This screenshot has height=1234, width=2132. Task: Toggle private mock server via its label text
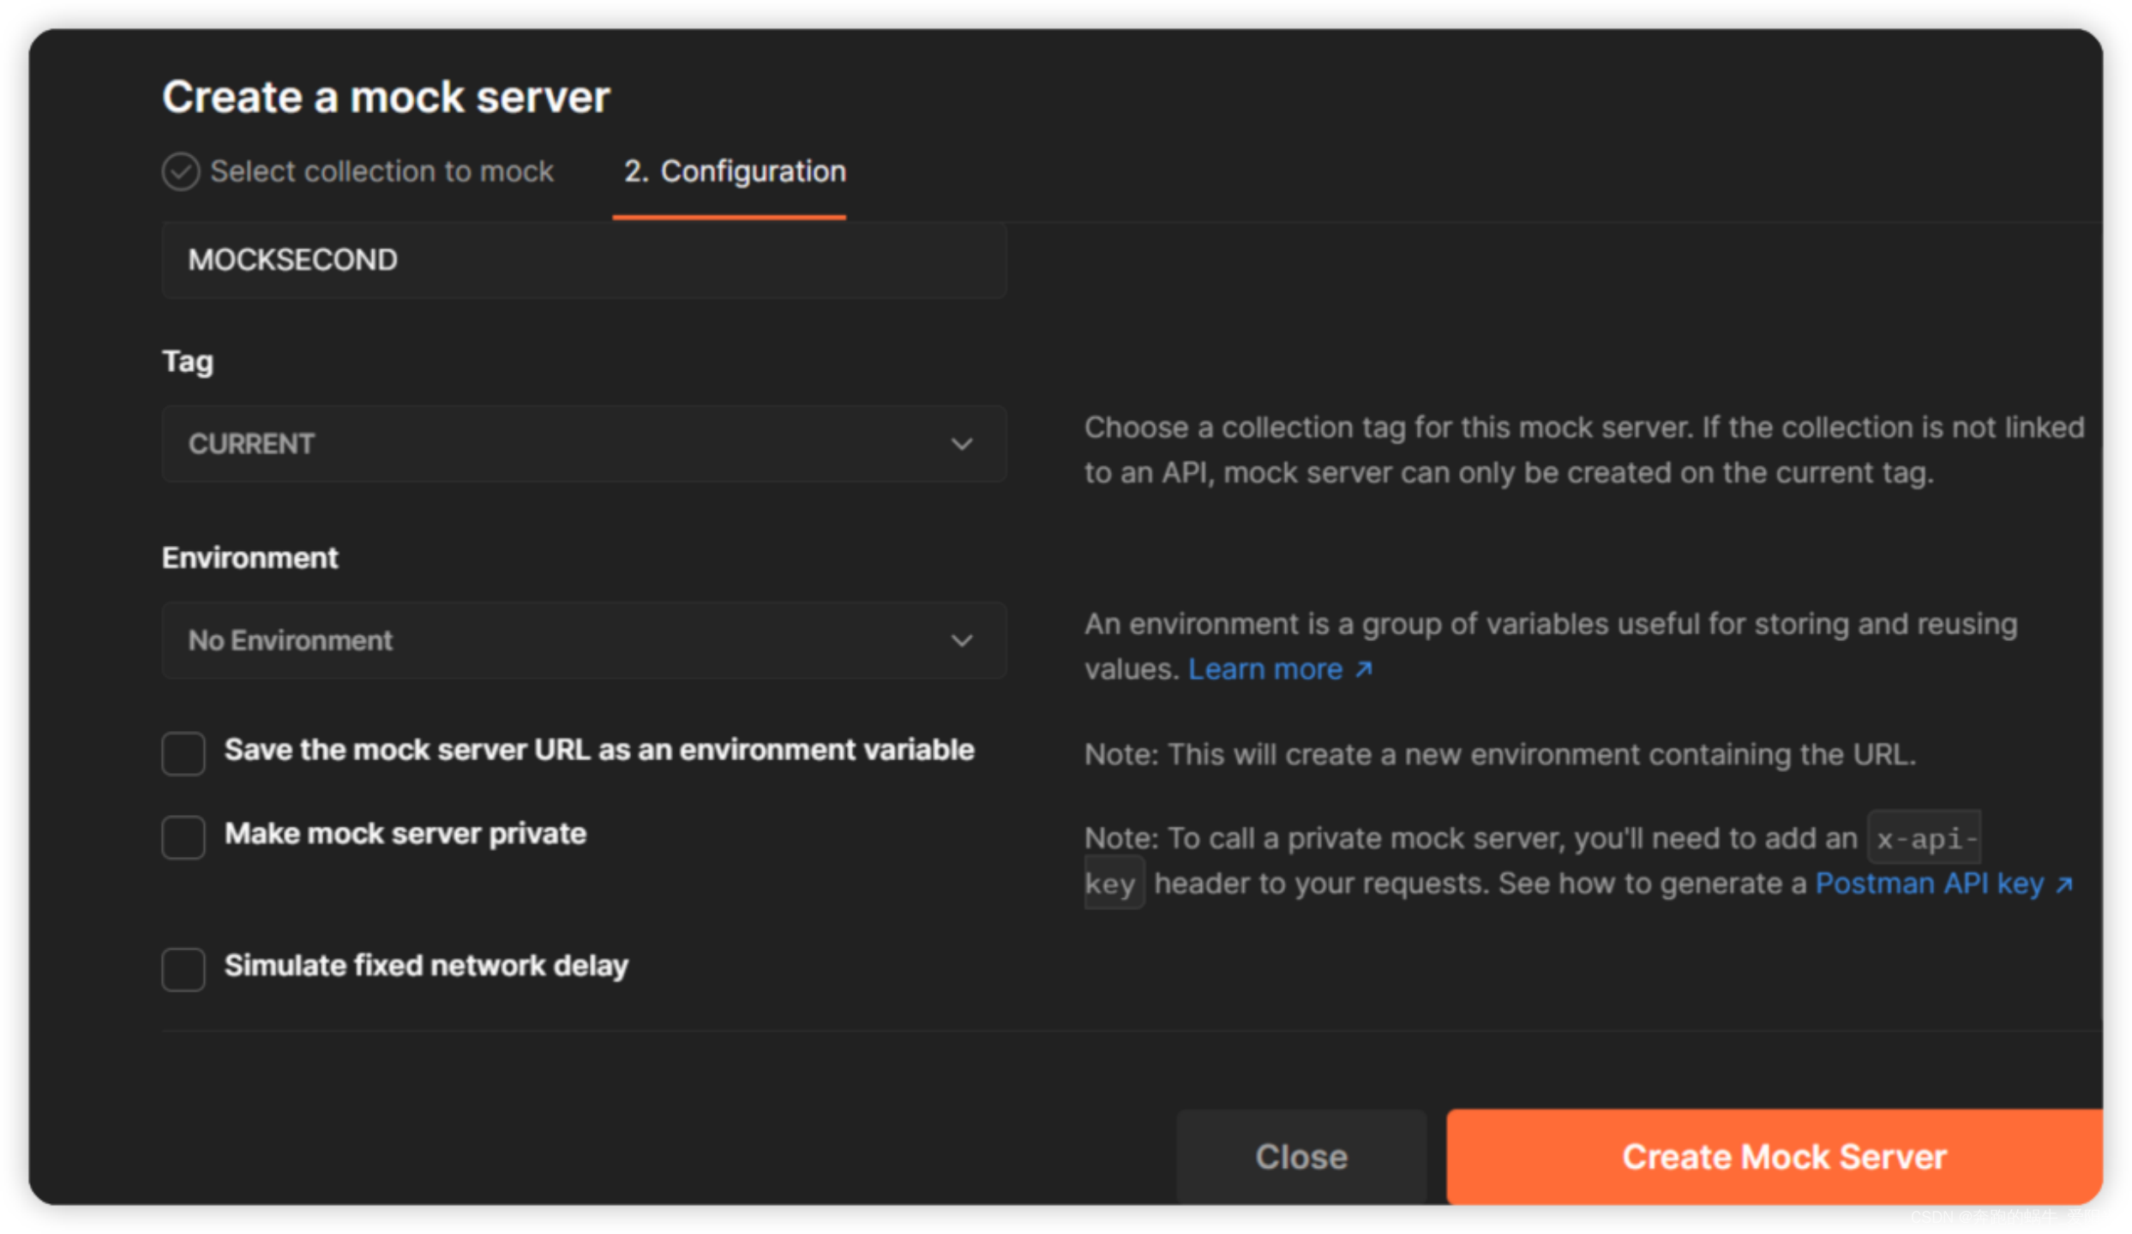(405, 833)
